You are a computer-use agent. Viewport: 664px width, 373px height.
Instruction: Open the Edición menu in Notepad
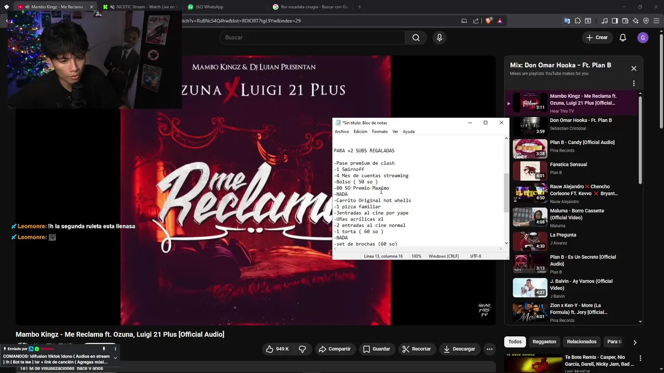pos(361,132)
